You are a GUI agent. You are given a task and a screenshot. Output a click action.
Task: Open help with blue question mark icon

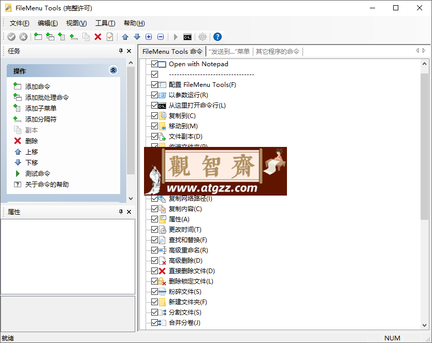[218, 37]
